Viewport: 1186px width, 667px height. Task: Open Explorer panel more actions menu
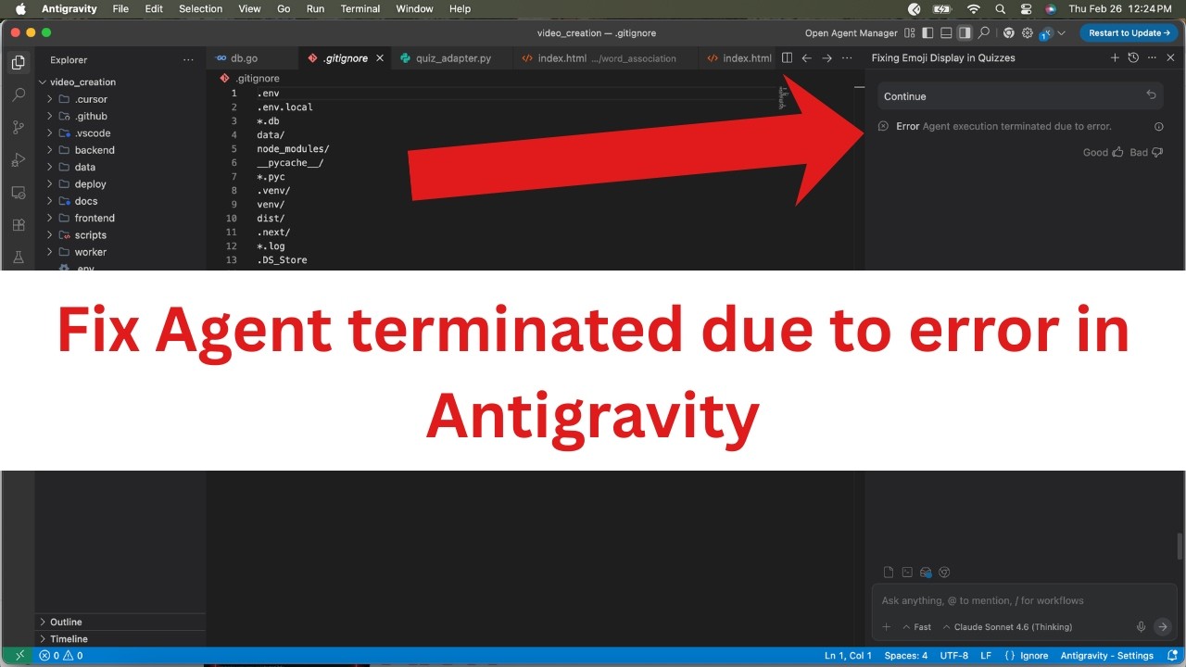[x=188, y=59]
